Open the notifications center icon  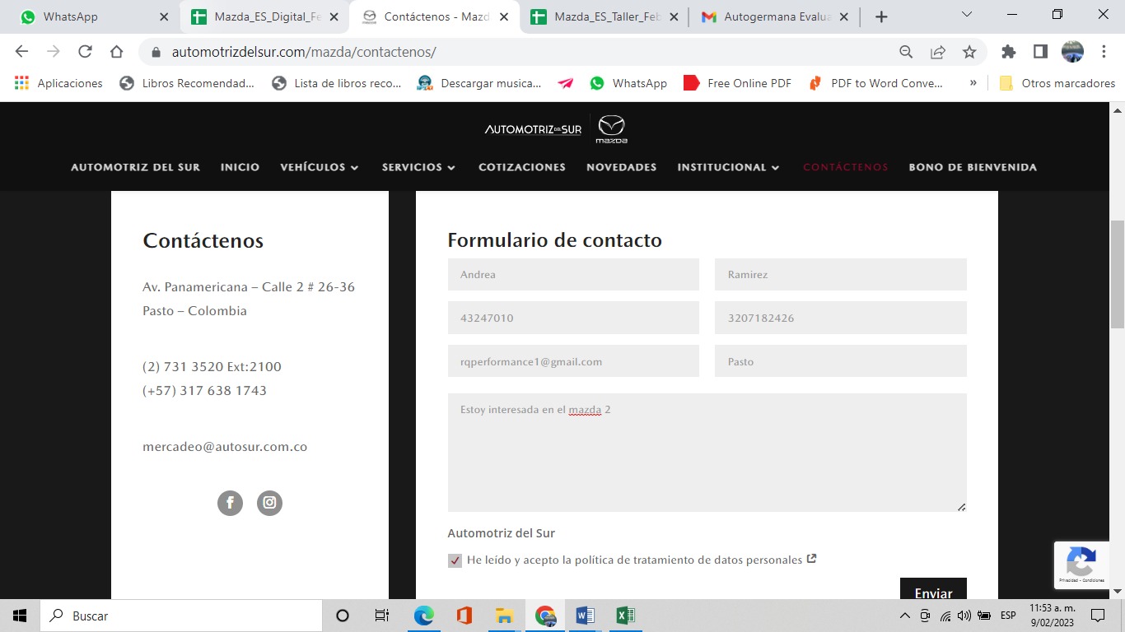click(x=1097, y=616)
